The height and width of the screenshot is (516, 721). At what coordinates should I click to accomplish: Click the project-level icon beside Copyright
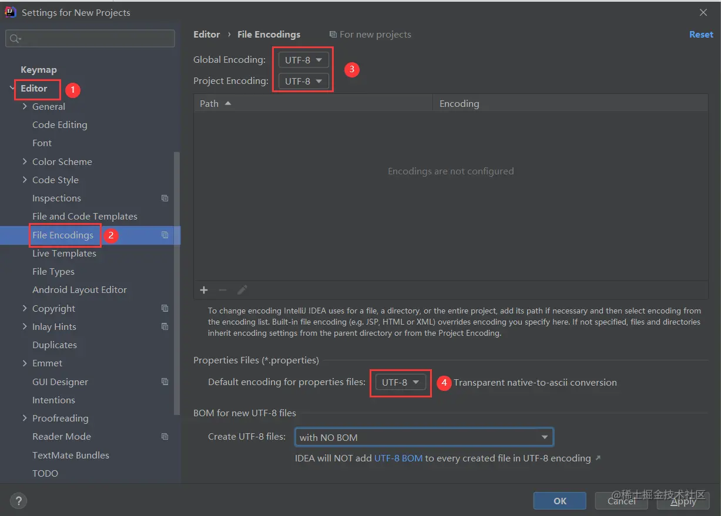[x=165, y=308]
